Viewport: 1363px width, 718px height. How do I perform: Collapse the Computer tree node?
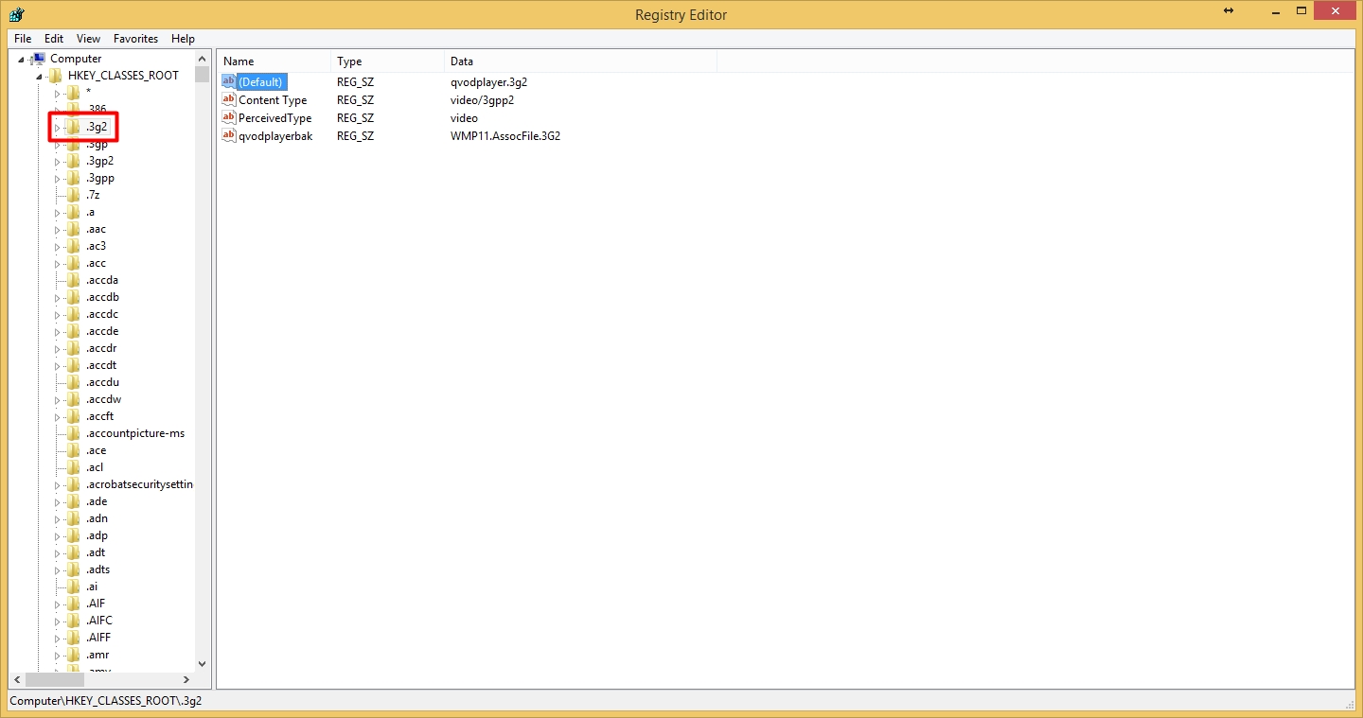[x=22, y=60]
